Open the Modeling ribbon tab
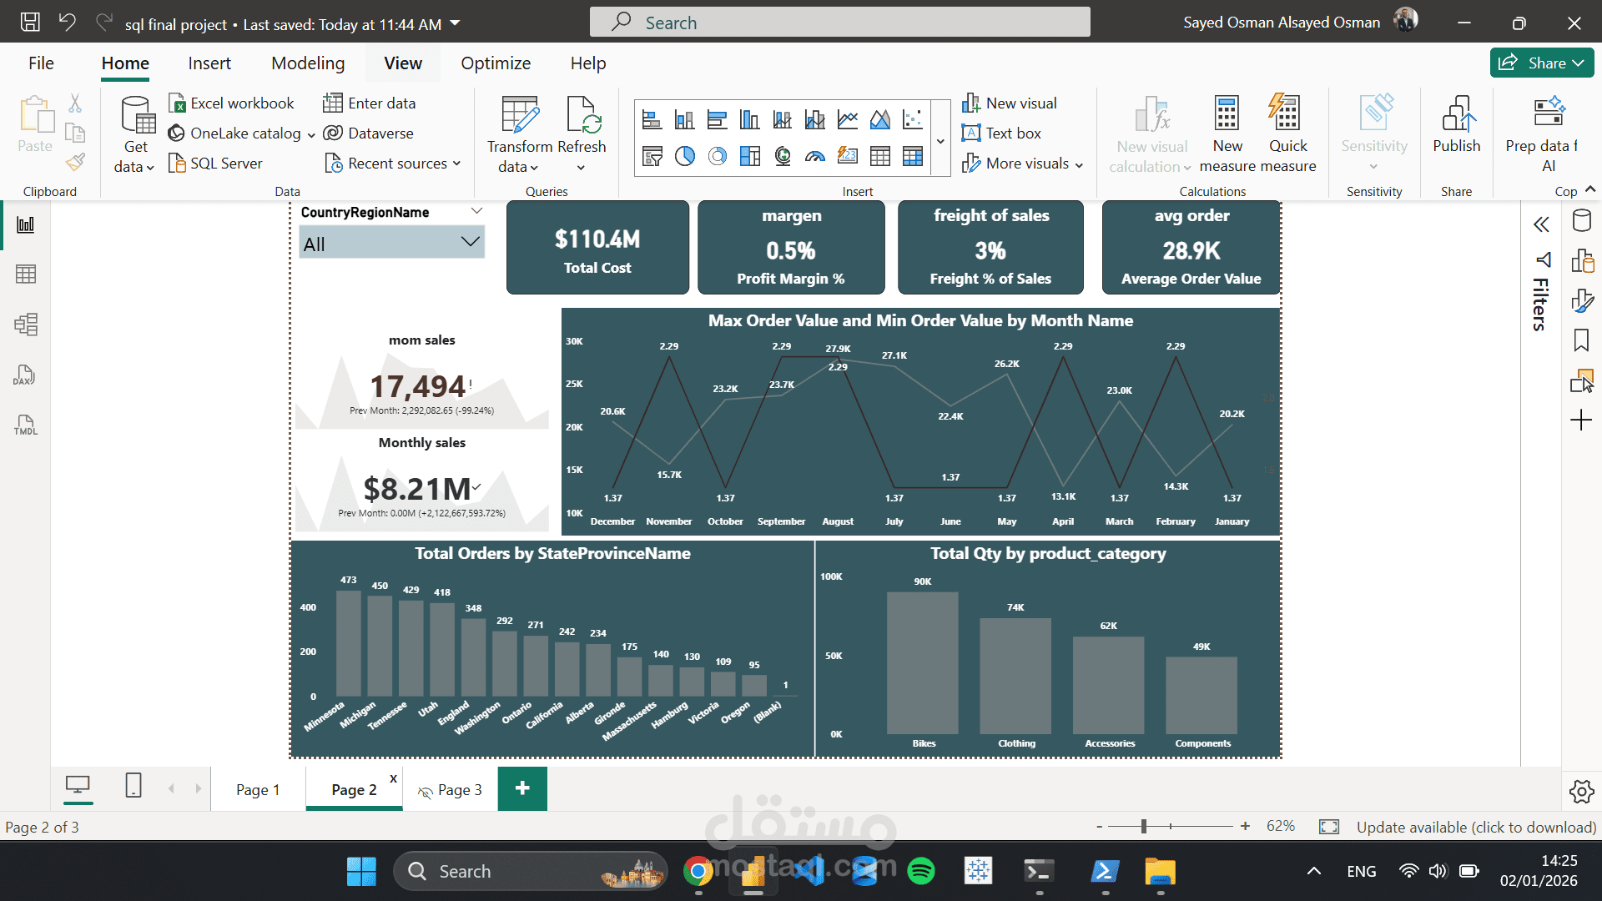Screen dimensions: 1602x901 coord(308,63)
